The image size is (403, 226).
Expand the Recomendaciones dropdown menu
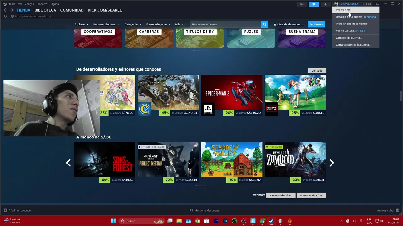click(x=106, y=24)
